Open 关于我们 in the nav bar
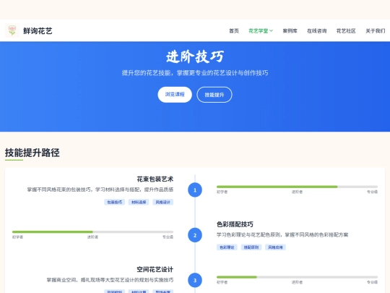The image size is (390, 293). tap(375, 31)
